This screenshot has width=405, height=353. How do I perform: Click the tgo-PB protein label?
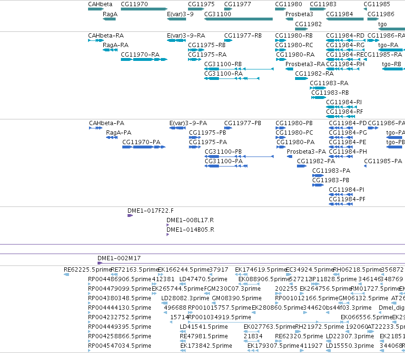coord(395,142)
